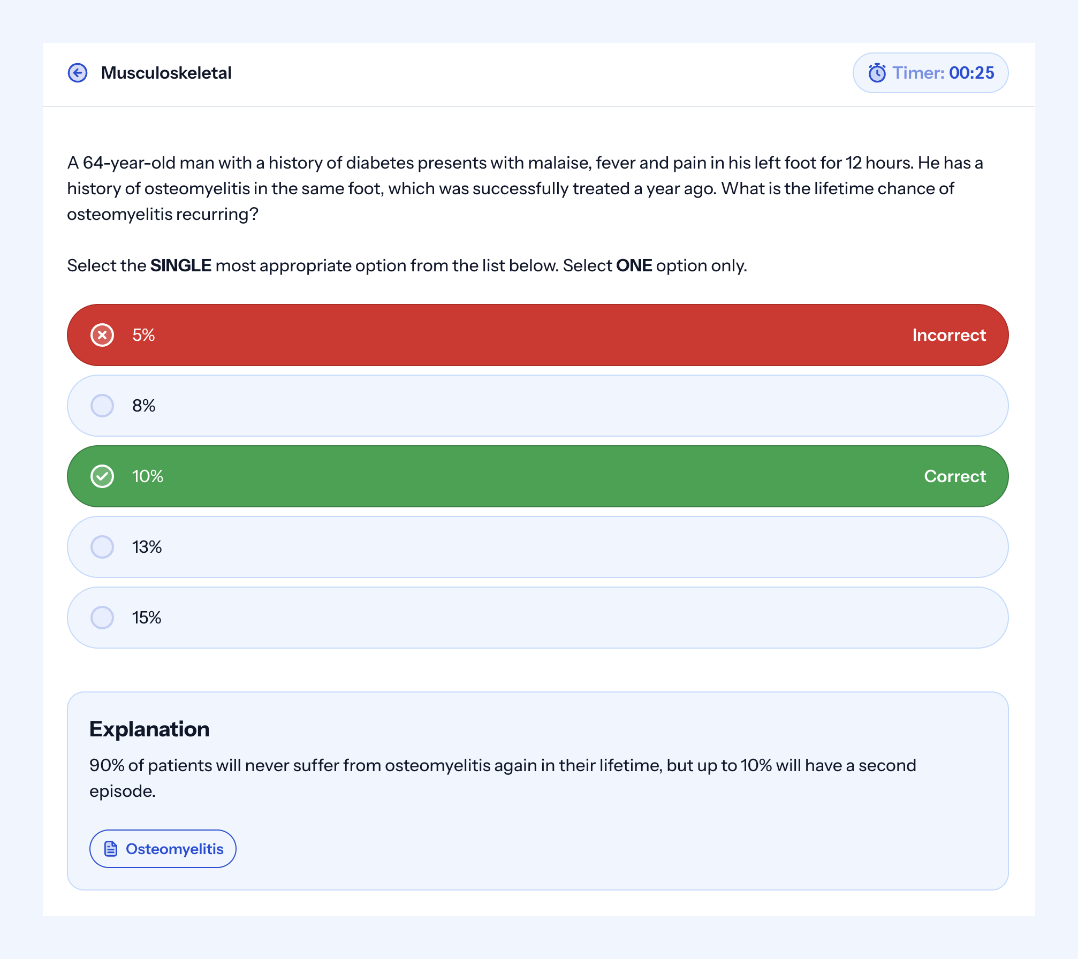
Task: Click the red X icon on 5% answer
Action: (x=102, y=335)
